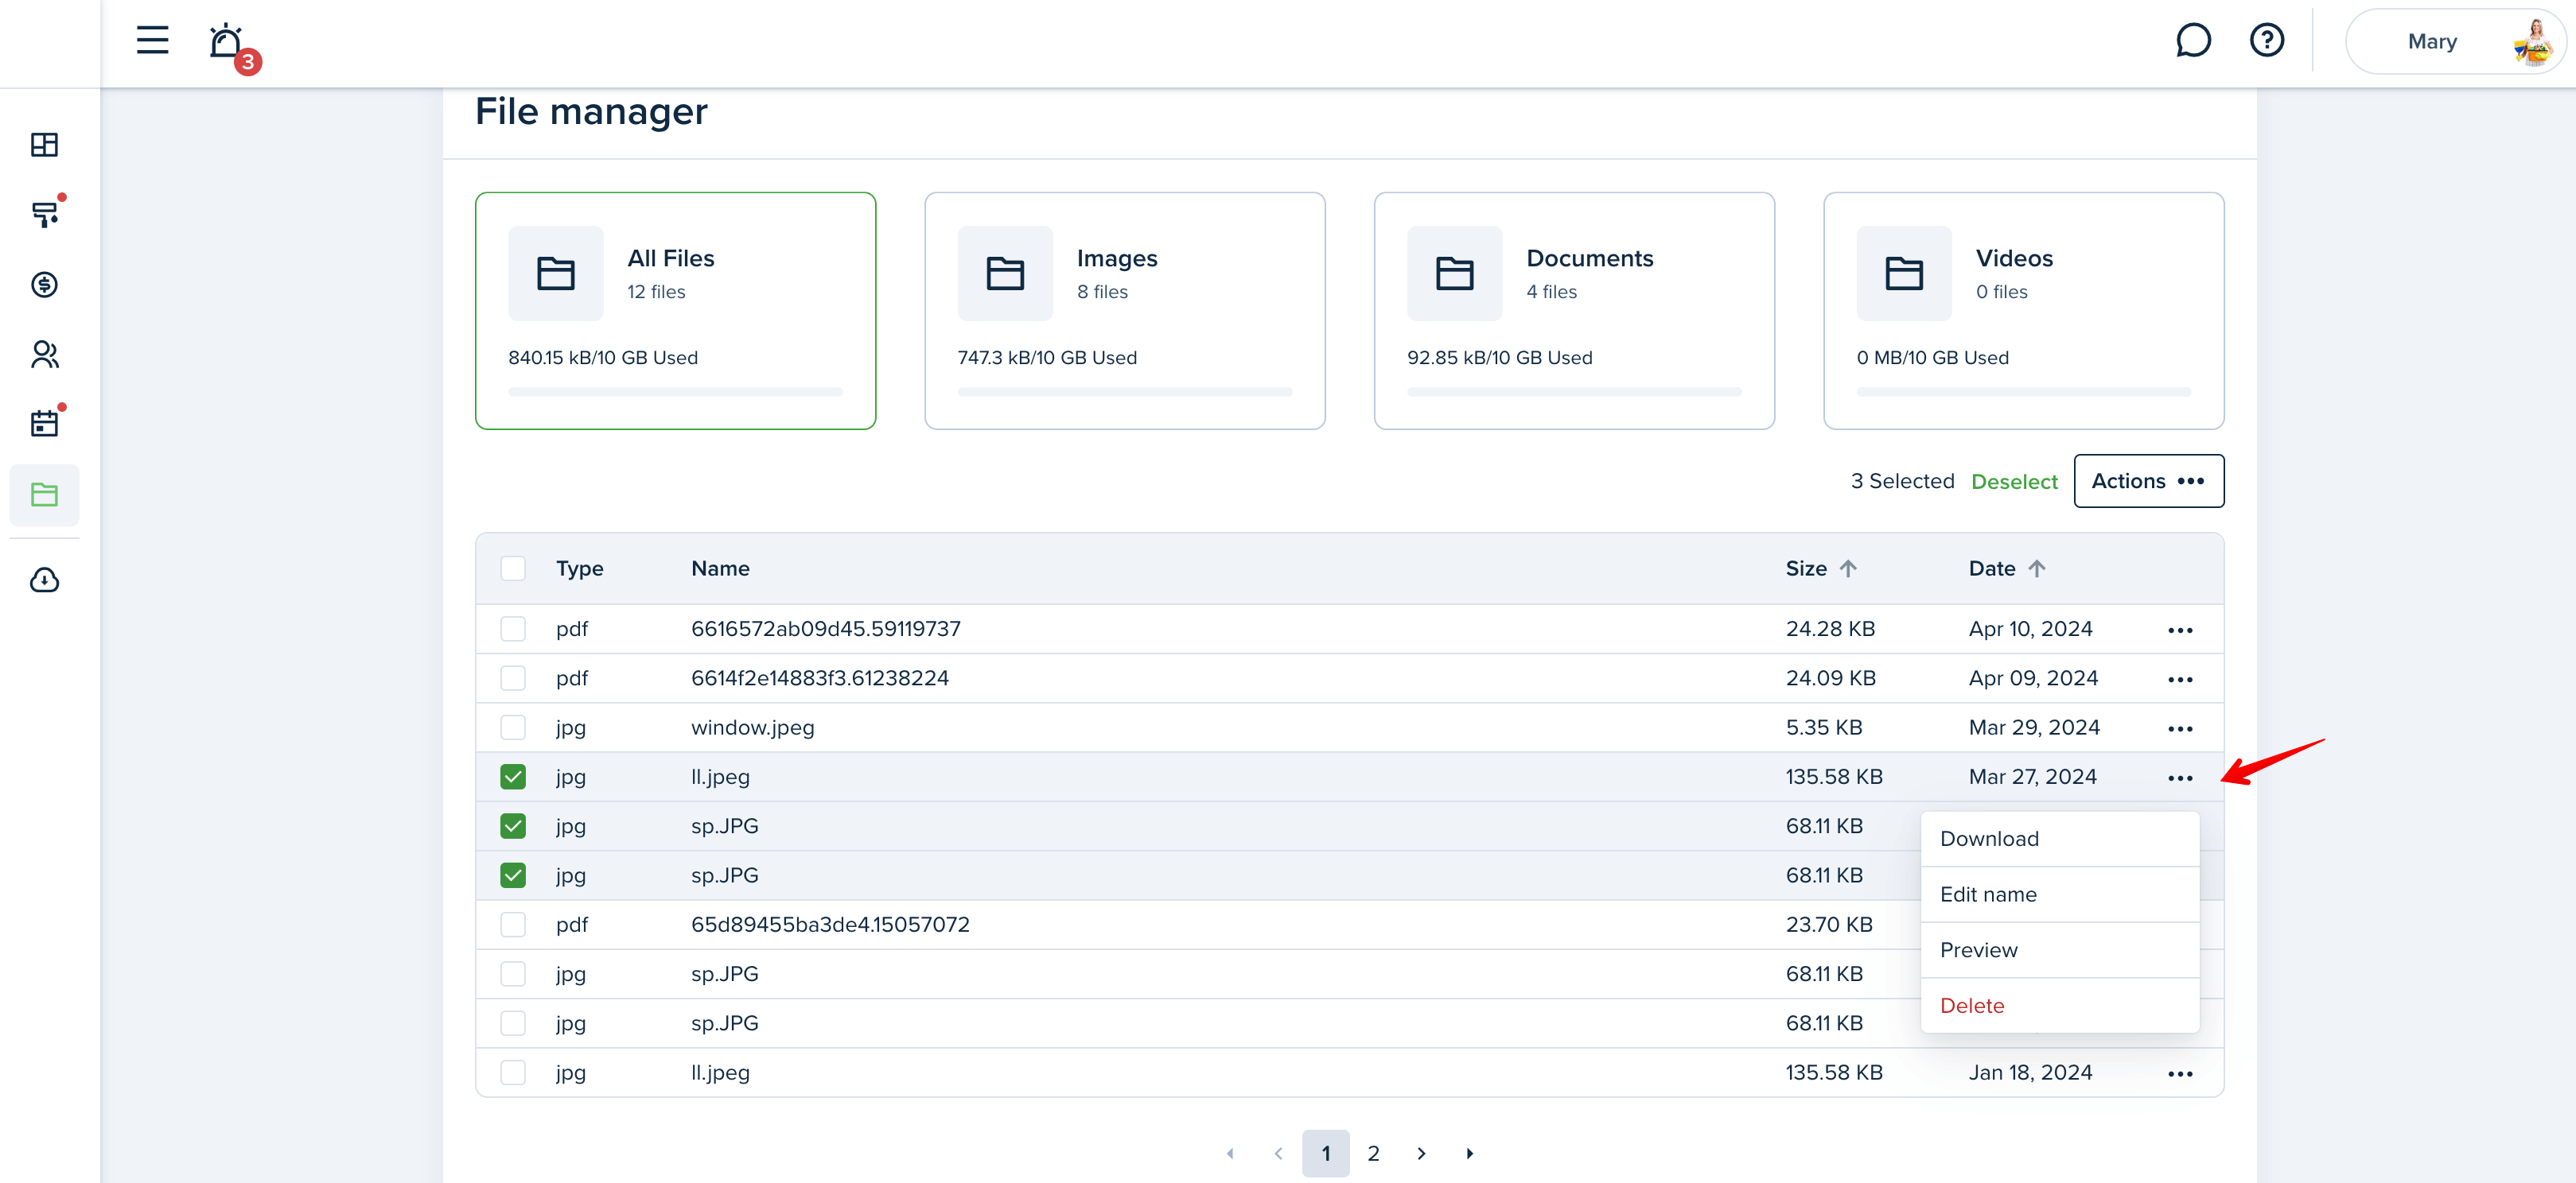Click the Documents storage usage bar
2576x1183 pixels.
click(x=1574, y=392)
